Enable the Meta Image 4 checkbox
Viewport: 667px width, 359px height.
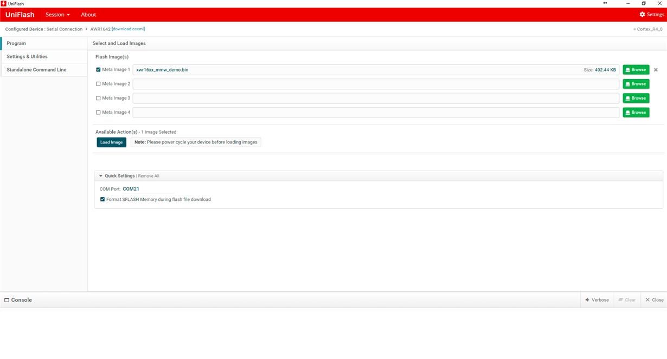tap(98, 113)
